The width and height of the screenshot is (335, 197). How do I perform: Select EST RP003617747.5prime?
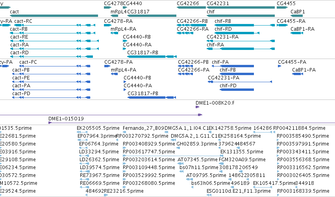173,156
